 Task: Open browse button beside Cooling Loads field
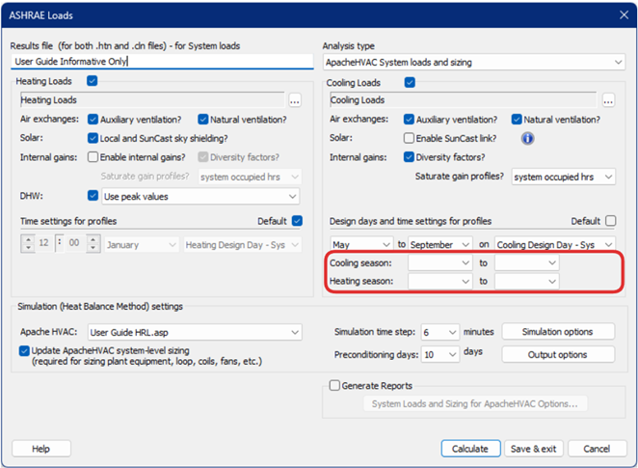pyautogui.click(x=608, y=99)
